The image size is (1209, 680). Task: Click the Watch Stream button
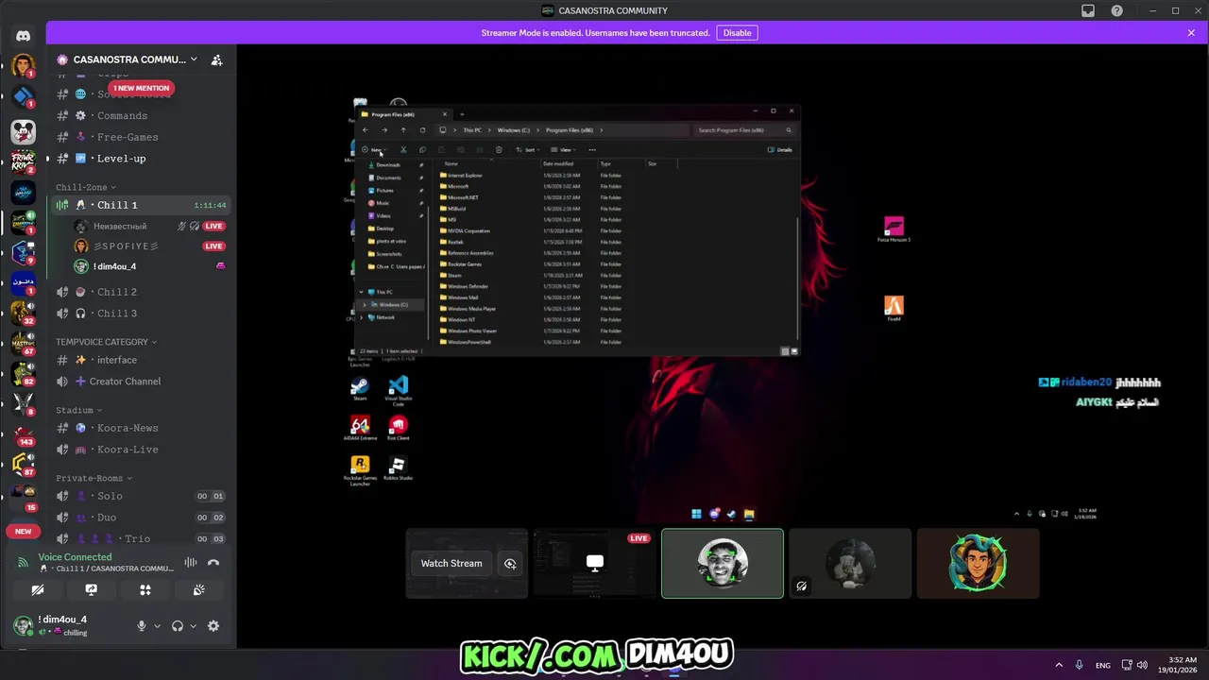click(451, 564)
